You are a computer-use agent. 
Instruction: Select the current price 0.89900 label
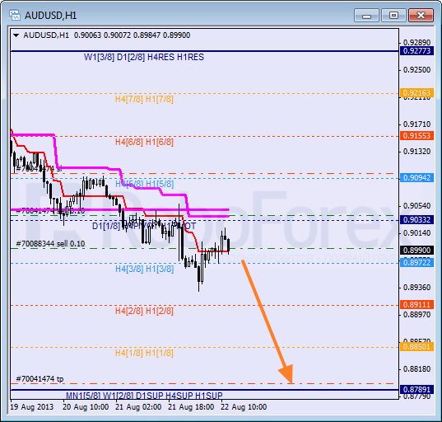point(416,251)
